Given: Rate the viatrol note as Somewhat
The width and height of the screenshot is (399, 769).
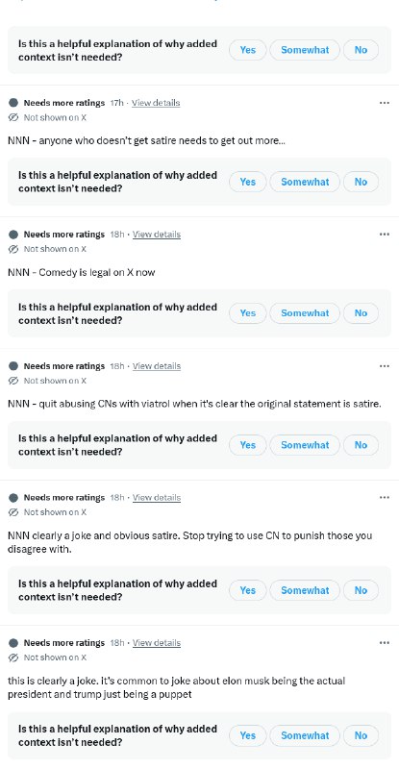Looking at the screenshot, I should [305, 445].
